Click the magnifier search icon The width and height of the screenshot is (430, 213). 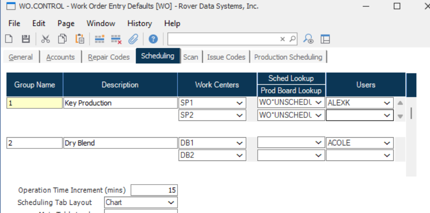point(293,39)
